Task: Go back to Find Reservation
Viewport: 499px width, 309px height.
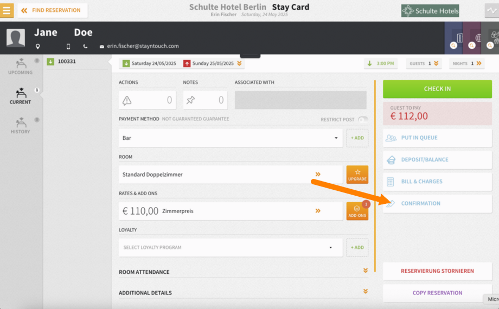Action: (x=53, y=10)
